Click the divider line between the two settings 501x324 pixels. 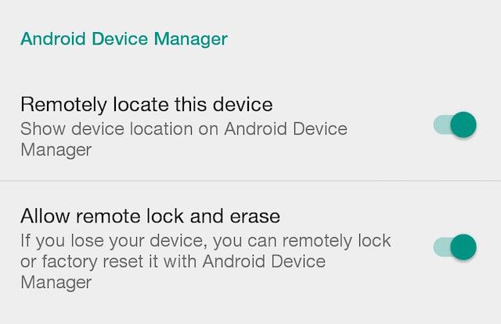[250, 181]
